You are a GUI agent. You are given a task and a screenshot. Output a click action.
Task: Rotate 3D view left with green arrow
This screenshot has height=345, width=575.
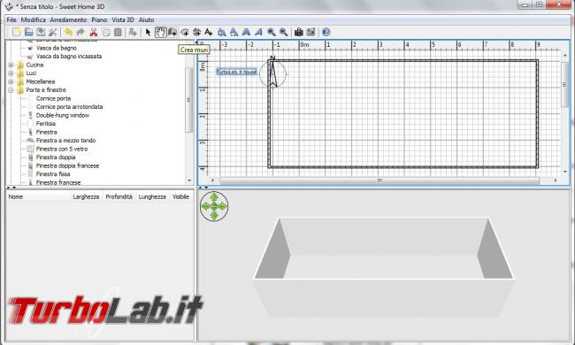[x=205, y=206]
